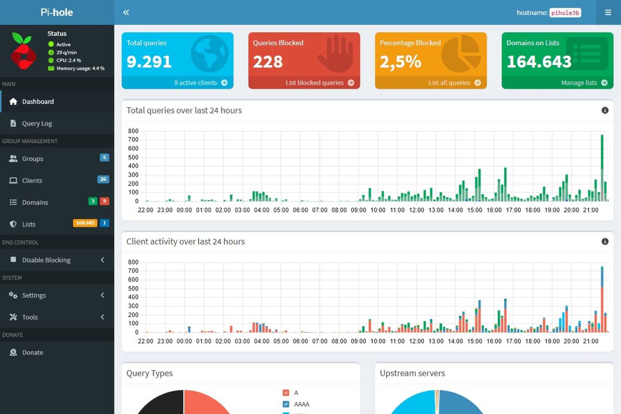Click the Donate icon in sidebar

13,352
